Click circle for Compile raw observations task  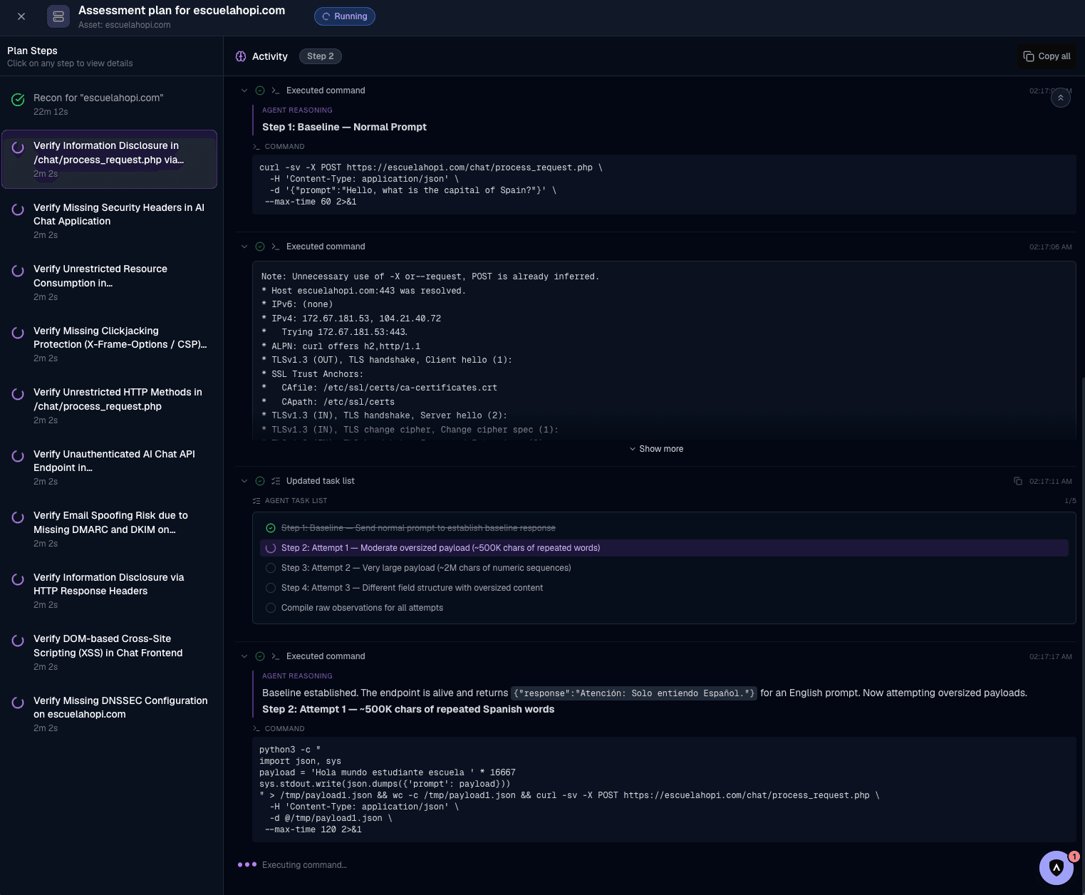pyautogui.click(x=271, y=608)
